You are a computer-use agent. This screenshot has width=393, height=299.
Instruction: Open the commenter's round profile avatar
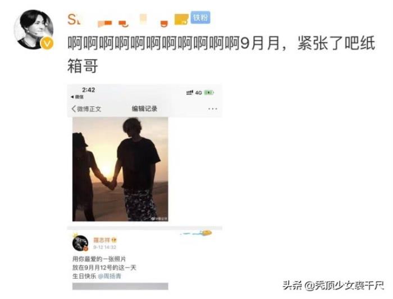click(x=33, y=29)
